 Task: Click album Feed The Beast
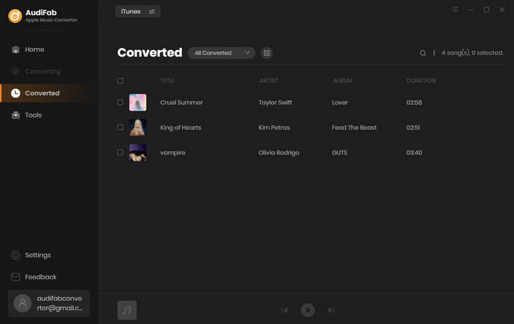354,128
